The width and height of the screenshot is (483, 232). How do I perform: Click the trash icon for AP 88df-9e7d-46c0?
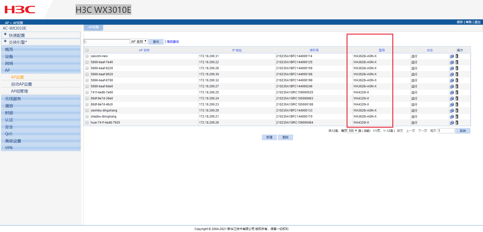457,104
